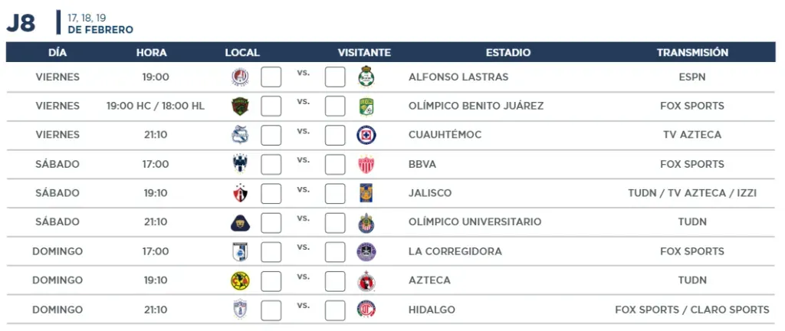Click the Pumas crest in Olímpico Universitario row

tap(240, 222)
